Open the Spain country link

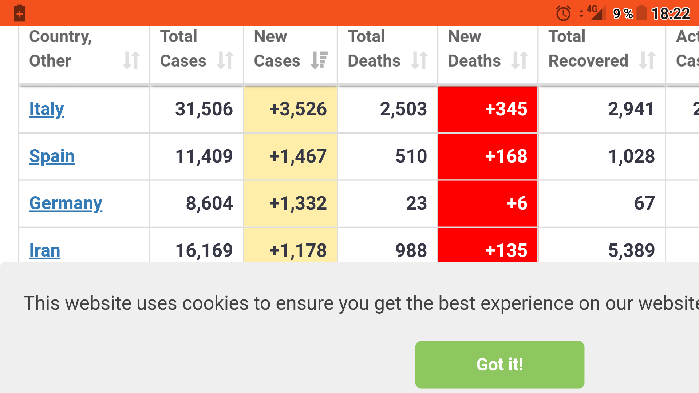[x=52, y=156]
